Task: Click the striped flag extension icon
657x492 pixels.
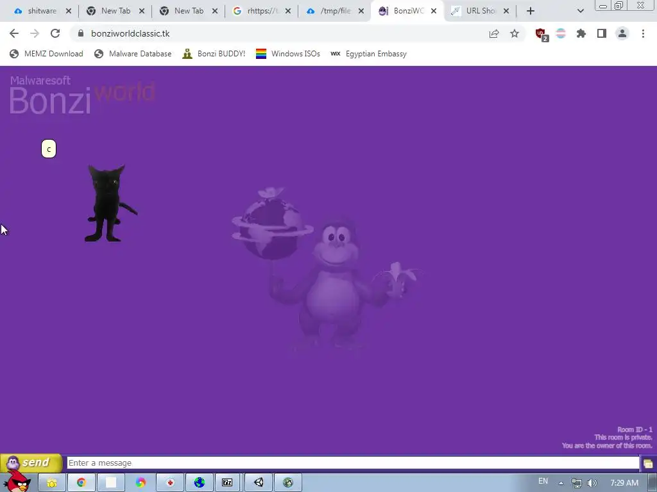Action: point(561,33)
